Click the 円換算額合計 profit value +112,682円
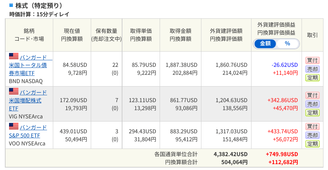 click(x=283, y=162)
